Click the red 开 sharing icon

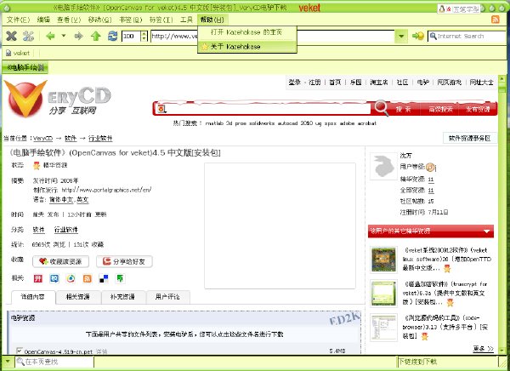click(38, 278)
